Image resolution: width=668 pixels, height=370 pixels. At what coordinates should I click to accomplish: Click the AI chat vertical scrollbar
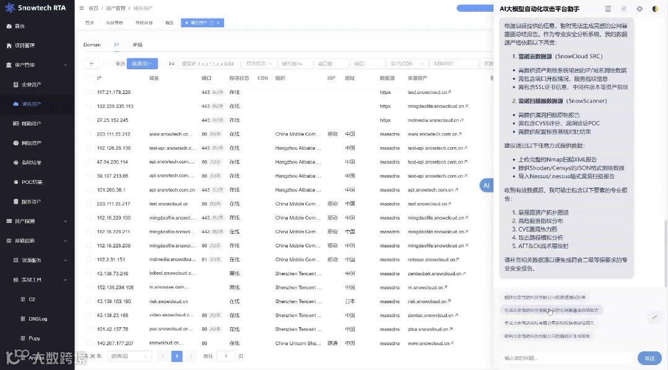coord(666,253)
